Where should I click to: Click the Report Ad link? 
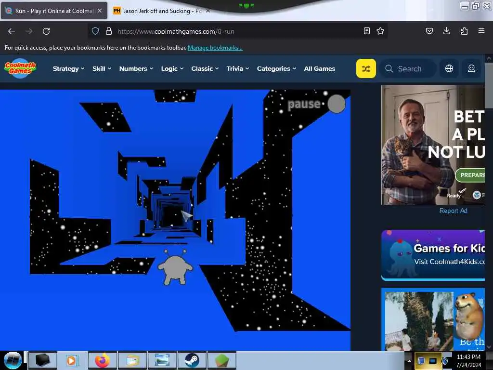(453, 211)
